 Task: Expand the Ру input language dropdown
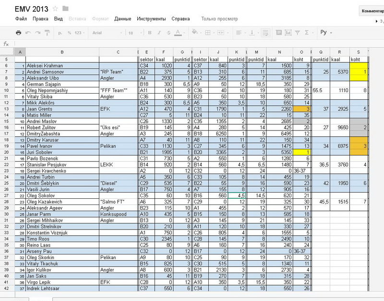326,32
